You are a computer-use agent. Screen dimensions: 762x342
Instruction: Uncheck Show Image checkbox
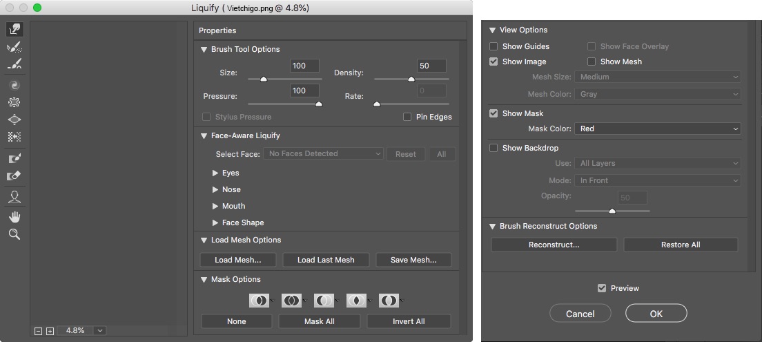coord(494,61)
